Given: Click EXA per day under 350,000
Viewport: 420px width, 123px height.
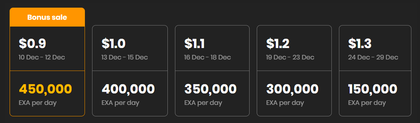Looking at the screenshot, I should [203, 103].
